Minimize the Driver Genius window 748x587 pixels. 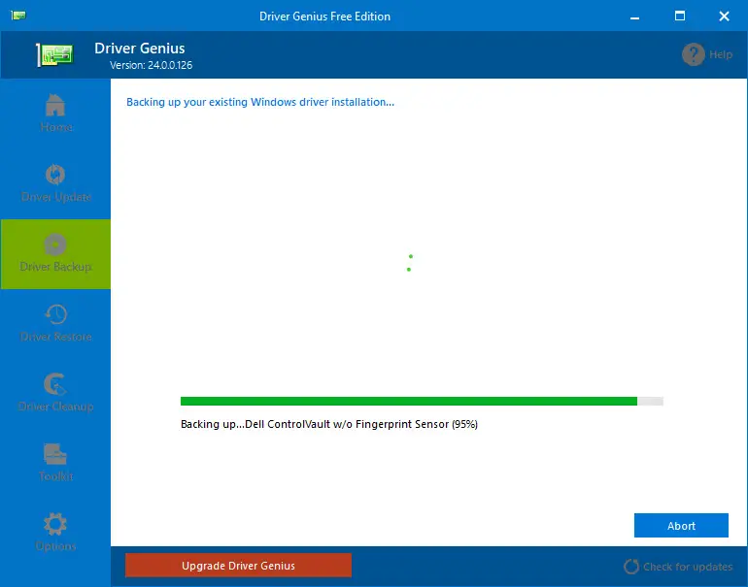(634, 16)
